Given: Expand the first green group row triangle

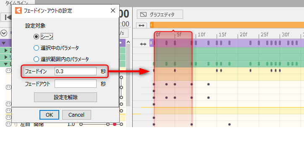Looking at the screenshot, I should click(x=6, y=51).
